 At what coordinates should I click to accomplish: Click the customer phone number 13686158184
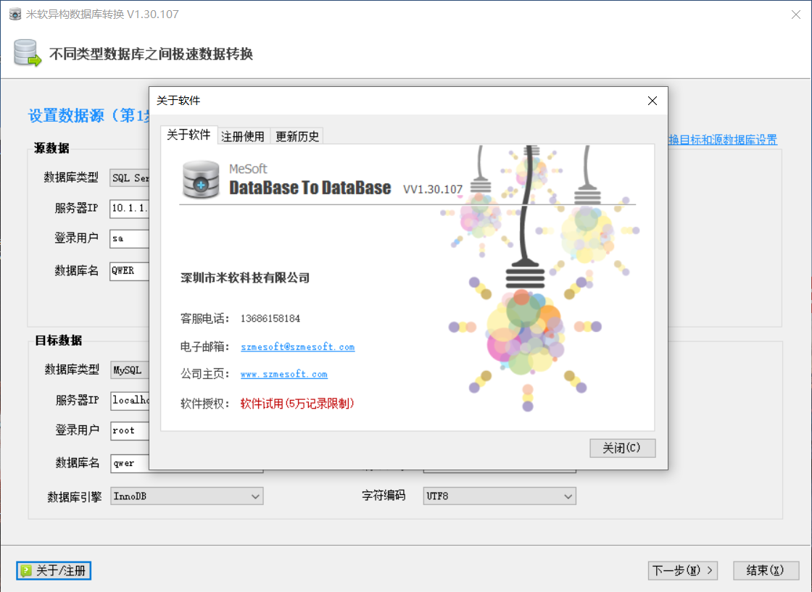tap(270, 318)
